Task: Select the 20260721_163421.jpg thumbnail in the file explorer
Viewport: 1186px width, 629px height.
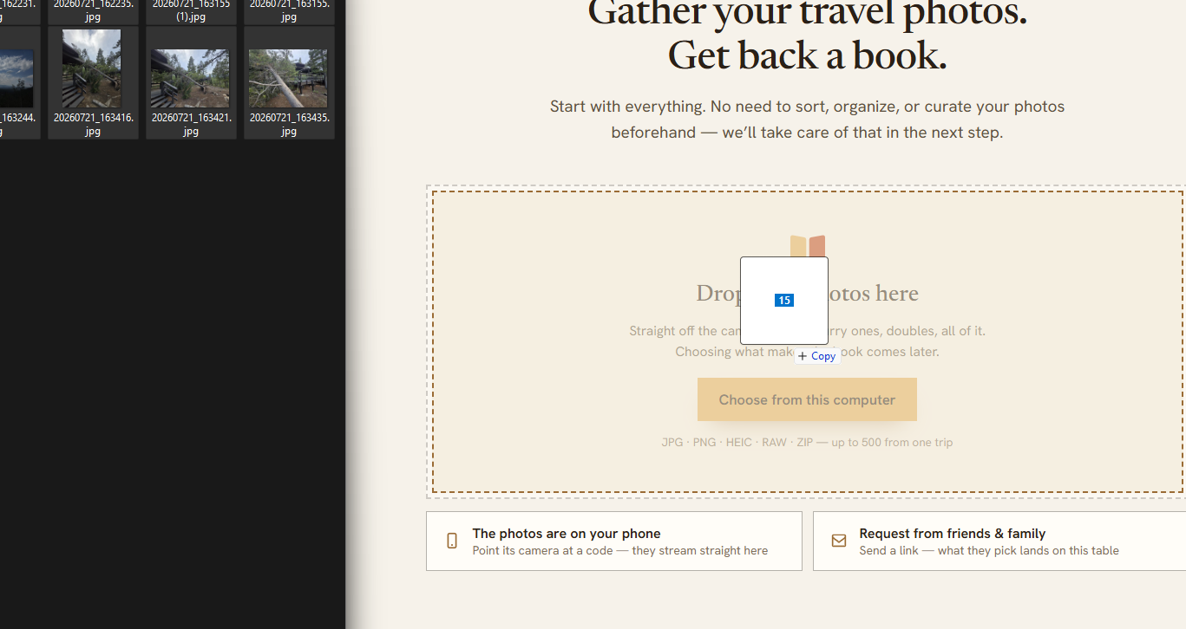Action: pyautogui.click(x=190, y=78)
